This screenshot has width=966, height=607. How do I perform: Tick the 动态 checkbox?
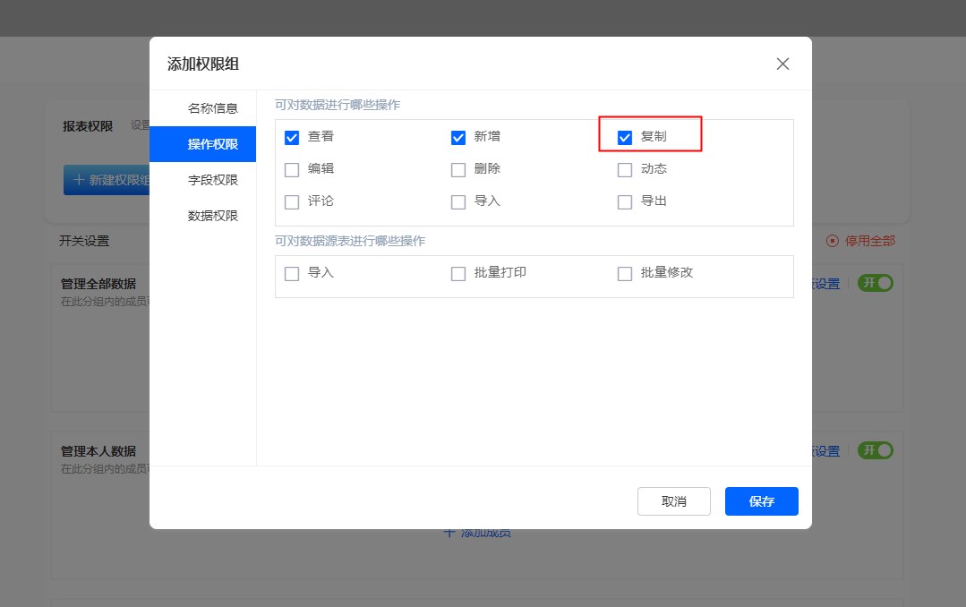point(625,170)
